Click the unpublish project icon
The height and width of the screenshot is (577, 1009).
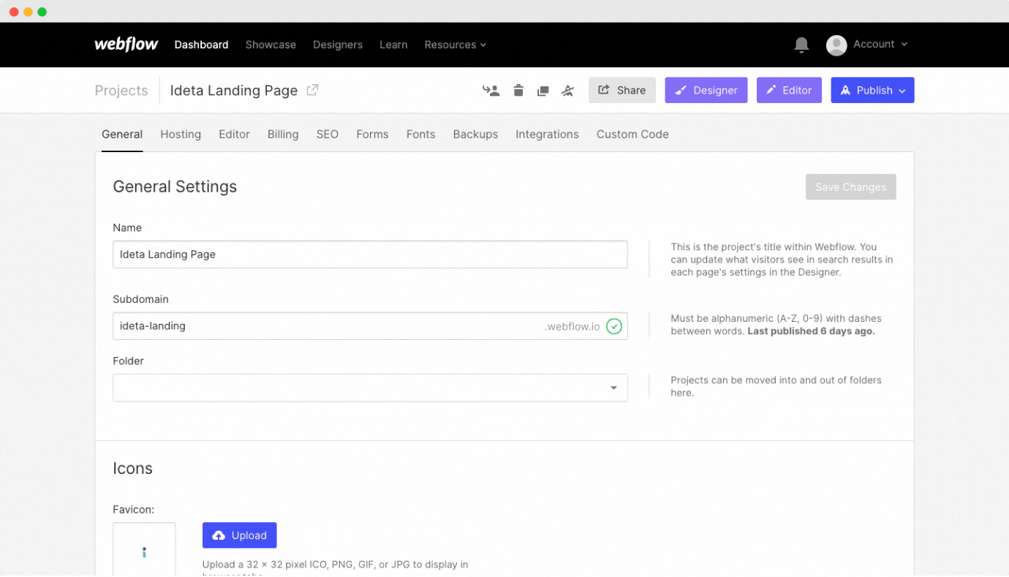pyautogui.click(x=567, y=91)
